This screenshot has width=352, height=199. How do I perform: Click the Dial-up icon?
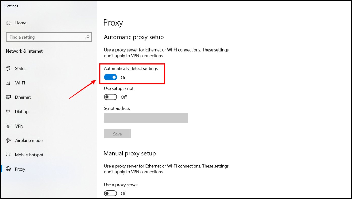point(8,112)
